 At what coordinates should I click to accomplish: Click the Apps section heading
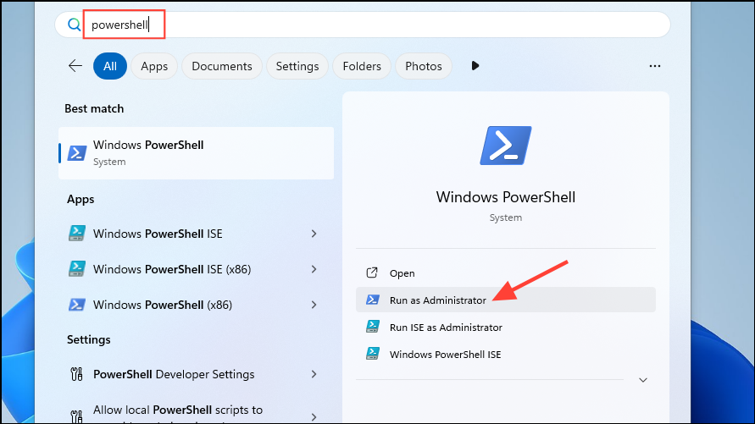[x=80, y=200]
